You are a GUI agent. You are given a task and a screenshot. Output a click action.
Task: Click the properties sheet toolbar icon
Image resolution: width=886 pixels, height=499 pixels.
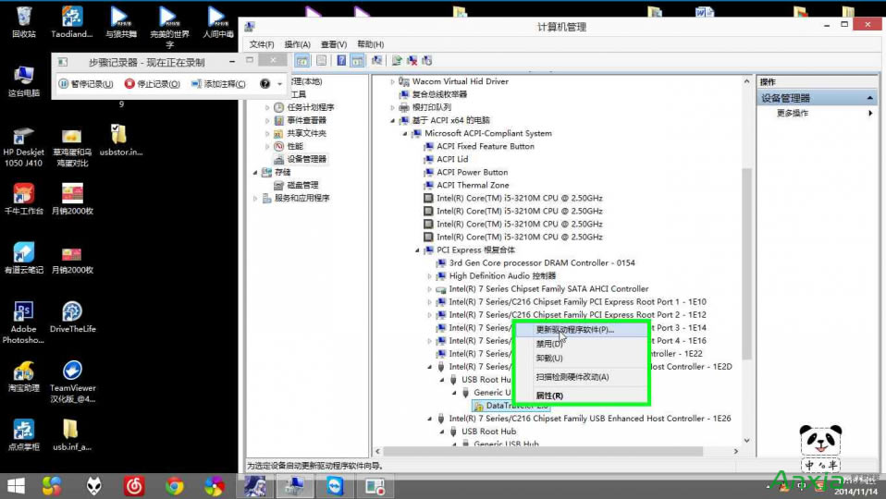tap(322, 61)
